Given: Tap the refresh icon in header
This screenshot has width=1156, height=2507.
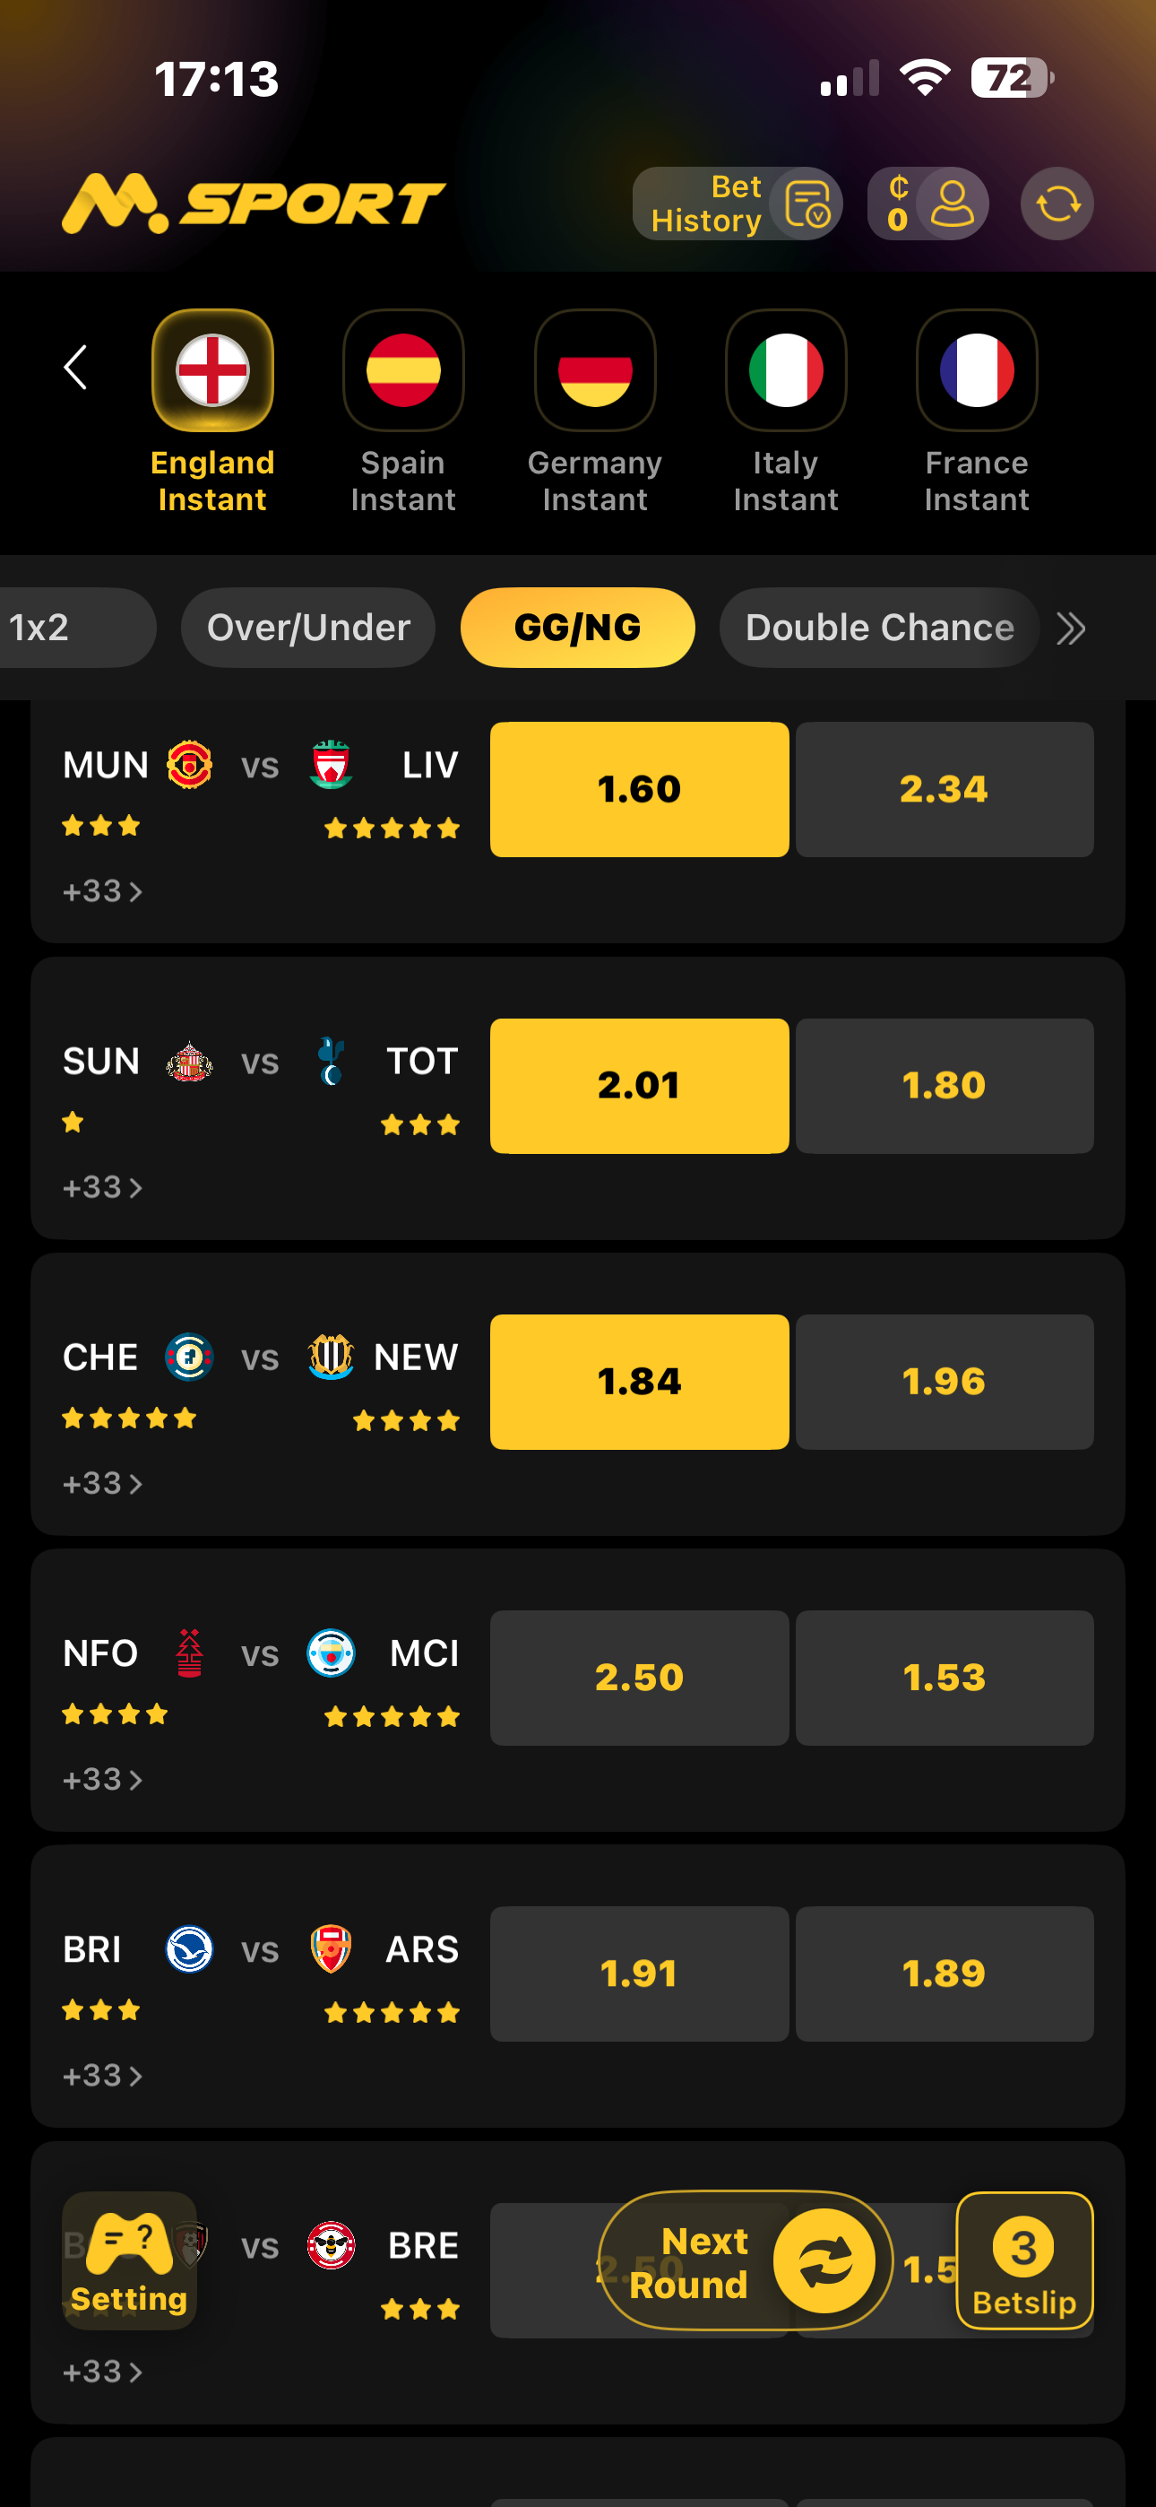Looking at the screenshot, I should [1057, 204].
